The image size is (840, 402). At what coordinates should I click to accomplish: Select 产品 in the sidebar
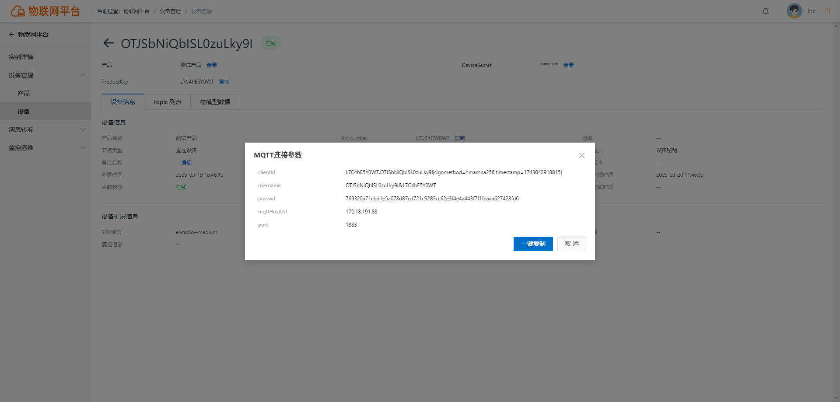click(45, 93)
